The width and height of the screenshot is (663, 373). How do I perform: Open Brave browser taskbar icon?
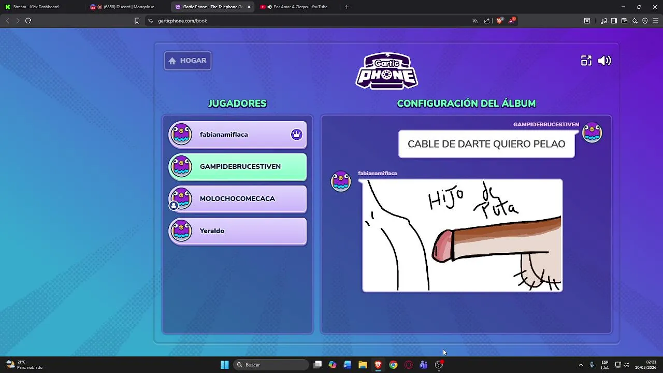point(378,365)
